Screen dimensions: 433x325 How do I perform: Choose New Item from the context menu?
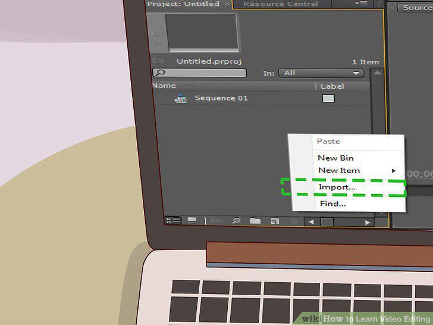coord(339,170)
